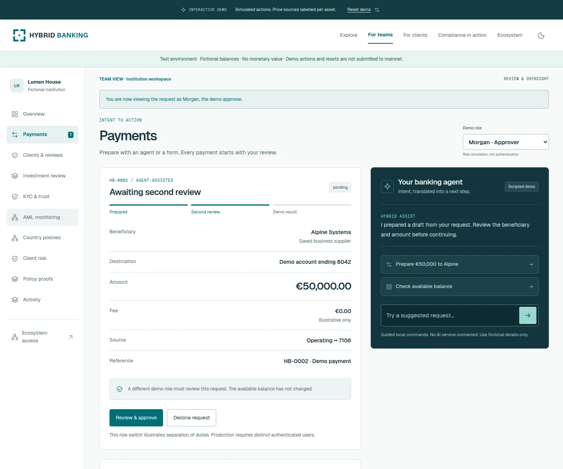Click the network icon for AML monitoring
563x469 pixels.
pos(15,217)
